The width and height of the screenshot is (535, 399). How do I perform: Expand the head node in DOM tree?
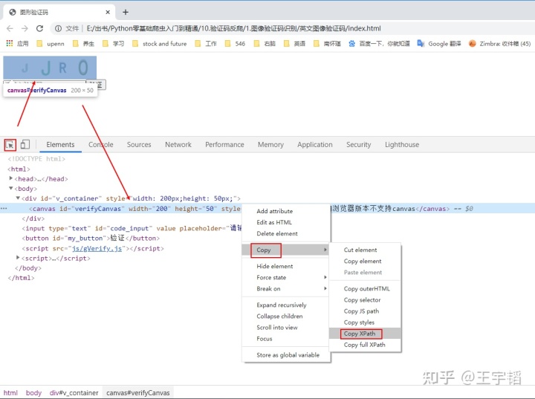click(11, 178)
